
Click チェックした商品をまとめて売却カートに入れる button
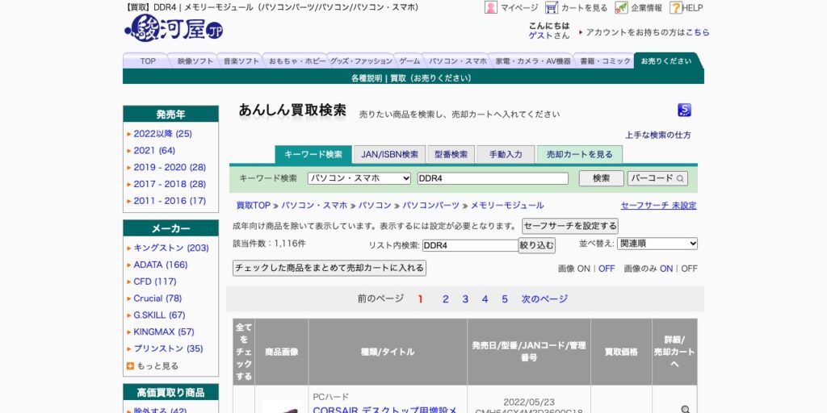pyautogui.click(x=330, y=268)
